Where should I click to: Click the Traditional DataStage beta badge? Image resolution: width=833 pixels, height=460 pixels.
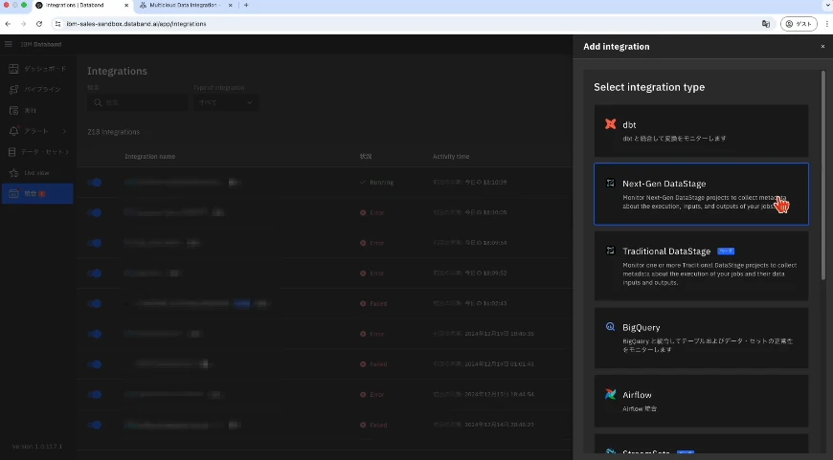pyautogui.click(x=726, y=251)
